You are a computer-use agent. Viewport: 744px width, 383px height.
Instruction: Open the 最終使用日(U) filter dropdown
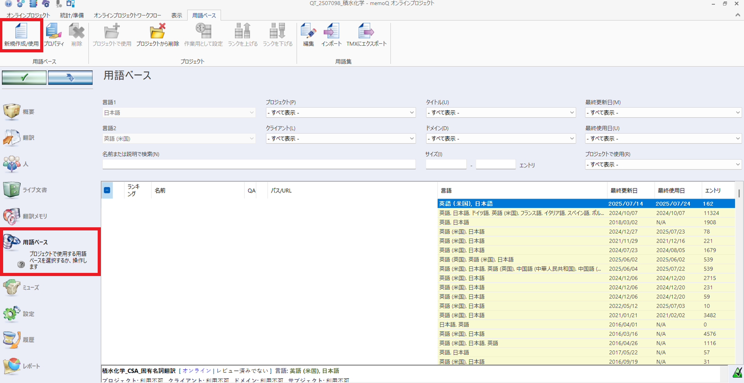(x=663, y=138)
